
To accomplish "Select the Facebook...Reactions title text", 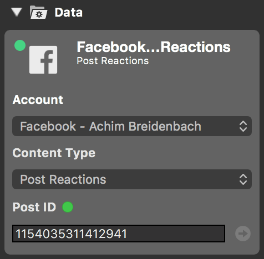I will (x=154, y=47).
